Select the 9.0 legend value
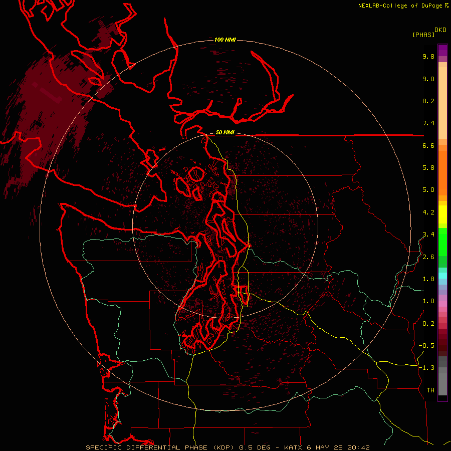Viewport: 451px width, 451px height. 428,79
